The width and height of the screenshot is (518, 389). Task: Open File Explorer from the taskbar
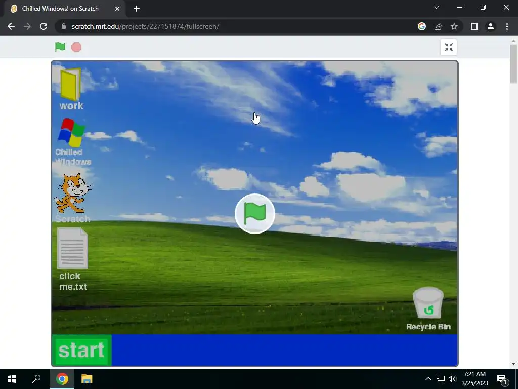(87, 379)
